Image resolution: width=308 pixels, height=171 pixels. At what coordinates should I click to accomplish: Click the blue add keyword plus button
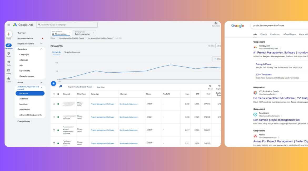coord(53,83)
